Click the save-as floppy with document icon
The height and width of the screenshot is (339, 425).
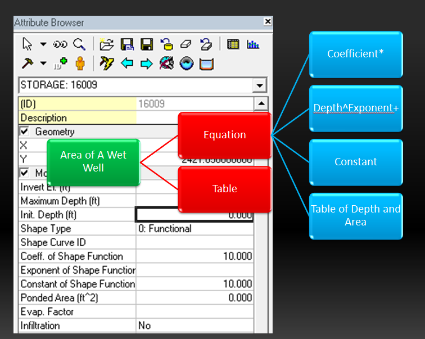click(127, 44)
